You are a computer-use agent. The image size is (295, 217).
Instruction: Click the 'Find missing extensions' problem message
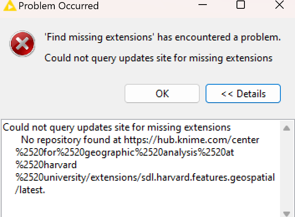pos(163,37)
